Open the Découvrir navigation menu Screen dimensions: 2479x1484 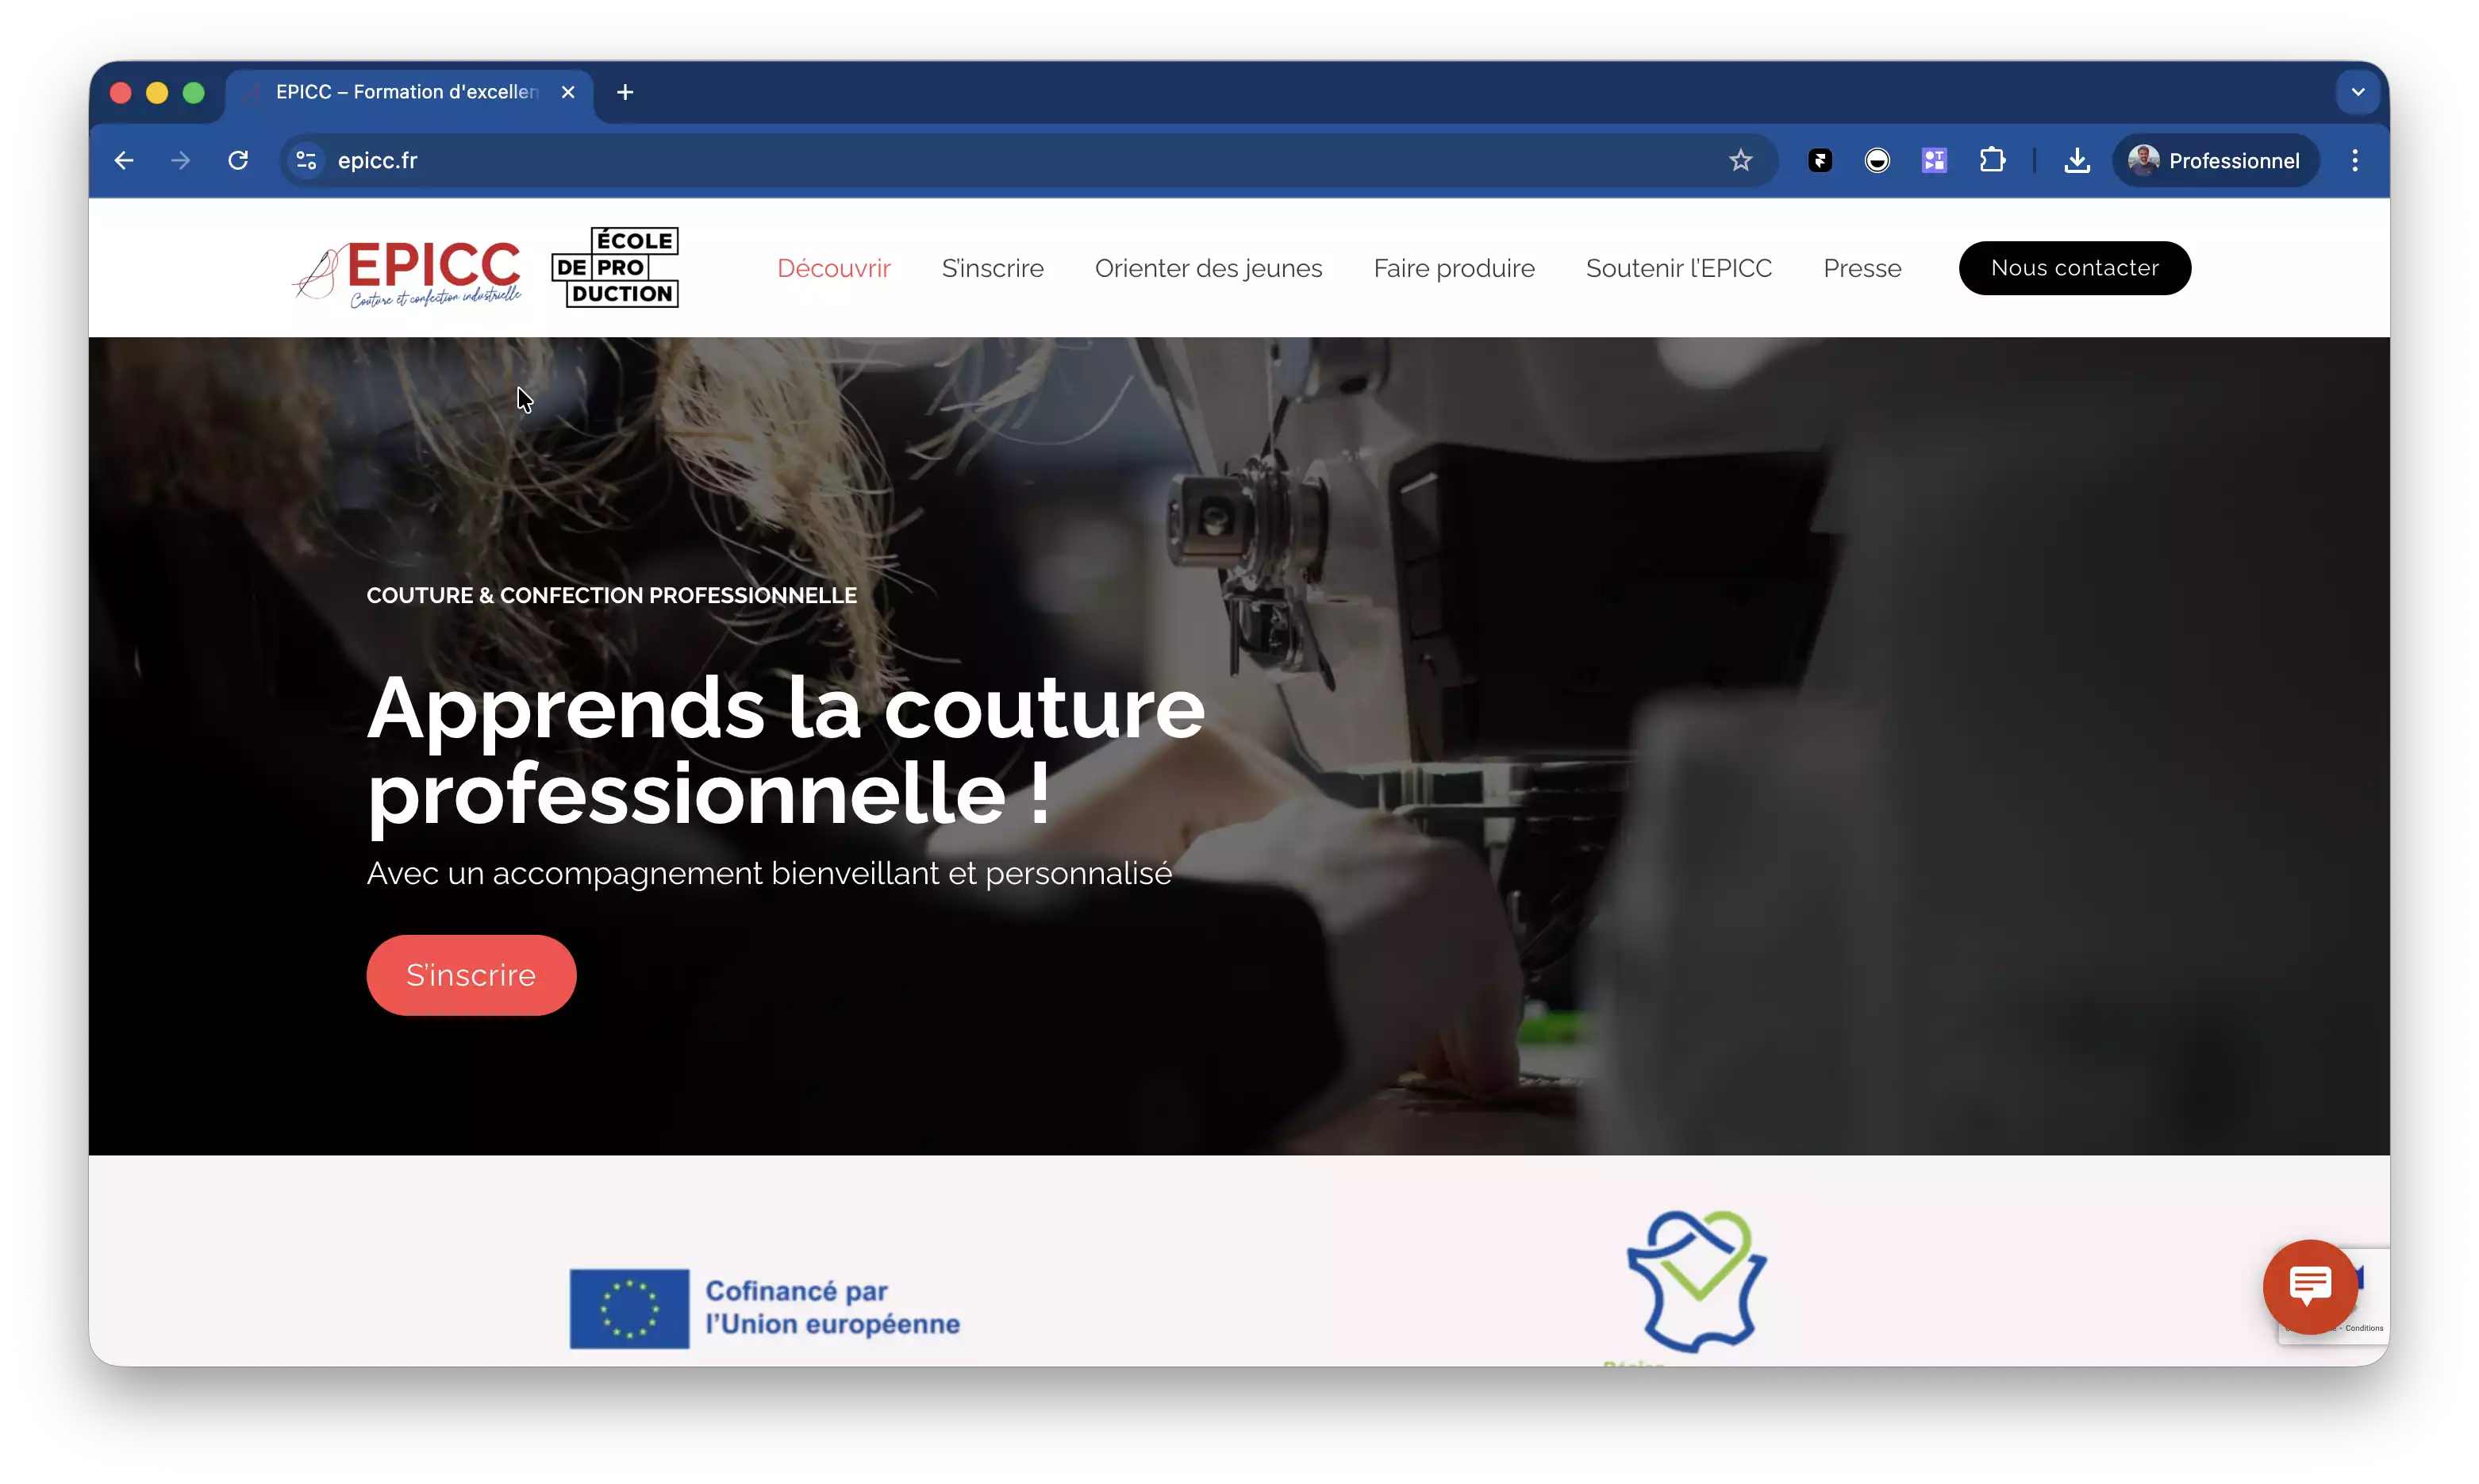833,268
